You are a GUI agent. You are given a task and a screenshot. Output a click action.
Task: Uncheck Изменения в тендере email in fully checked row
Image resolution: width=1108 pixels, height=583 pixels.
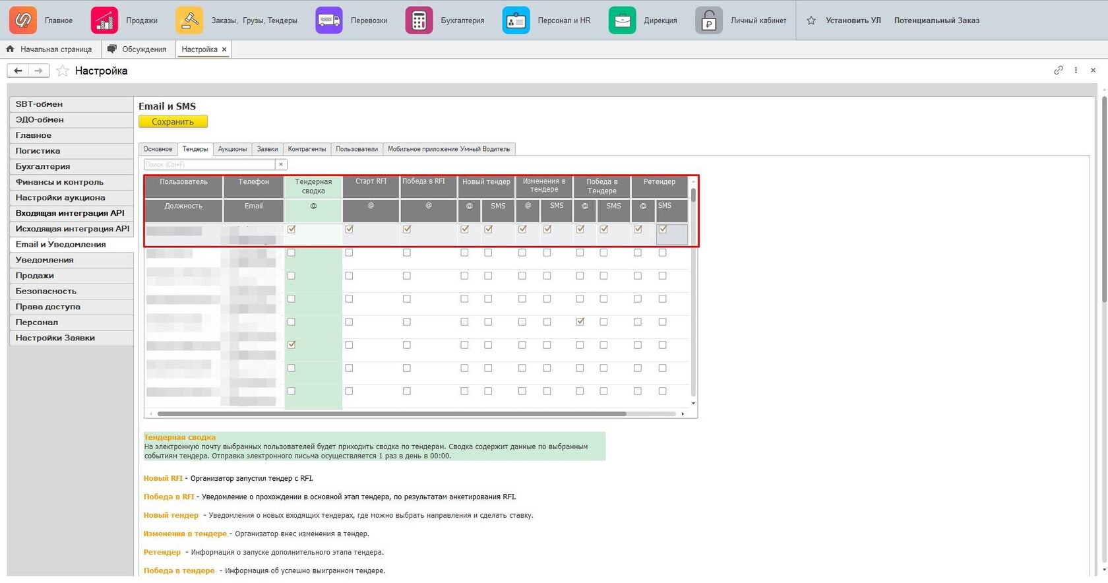[522, 229]
